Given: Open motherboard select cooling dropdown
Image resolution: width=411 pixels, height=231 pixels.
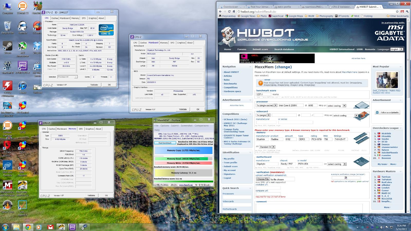Looking at the screenshot, I should pyautogui.click(x=337, y=164).
